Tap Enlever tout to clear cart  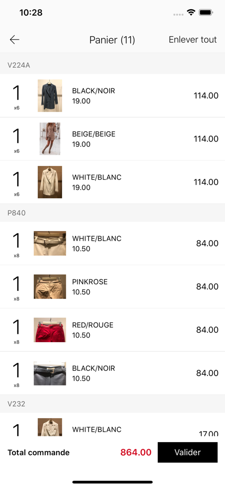coord(193,40)
